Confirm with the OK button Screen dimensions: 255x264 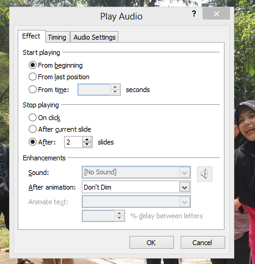click(x=151, y=243)
